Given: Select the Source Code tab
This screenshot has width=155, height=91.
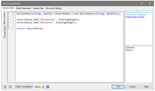Looking at the screenshot, I should pos(8,8).
